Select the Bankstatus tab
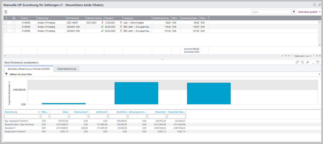This screenshot has height=144, width=323. (x=28, y=69)
